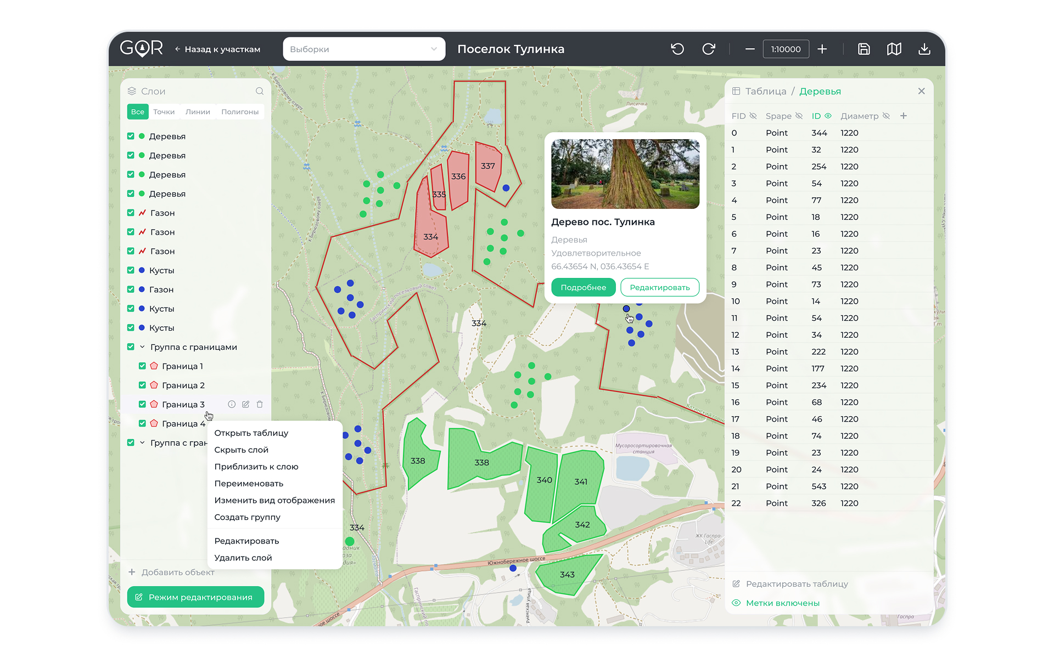Click the Таблица grid icon
This screenshot has width=1054, height=658.
click(736, 91)
